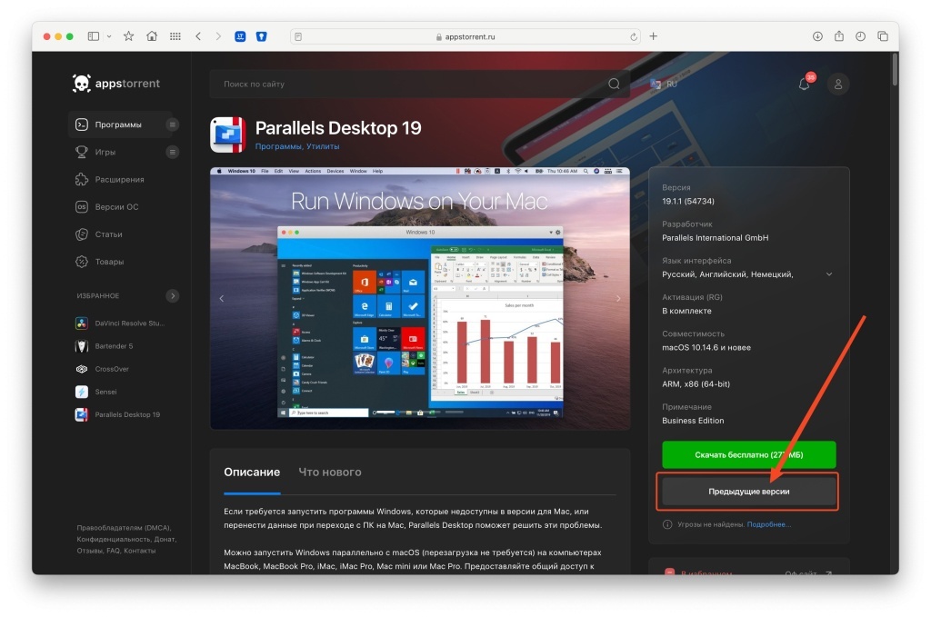The image size is (931, 617).
Task: Open the user profile icon
Action: click(838, 85)
